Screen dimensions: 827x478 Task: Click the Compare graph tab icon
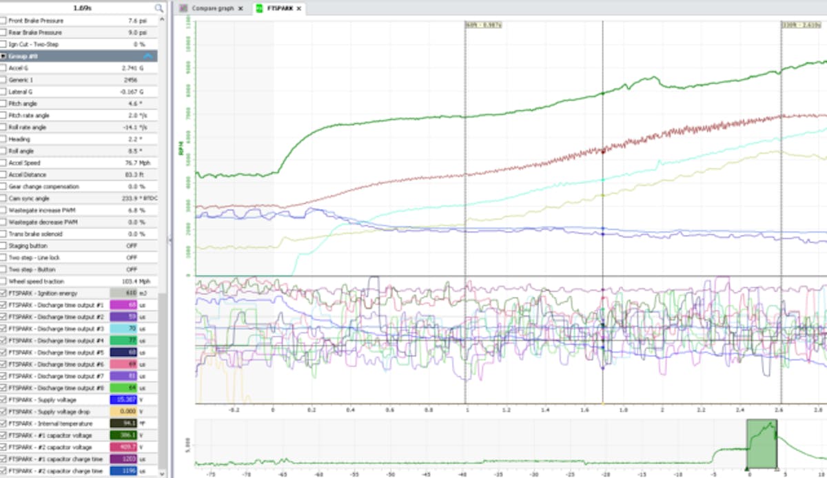click(183, 9)
